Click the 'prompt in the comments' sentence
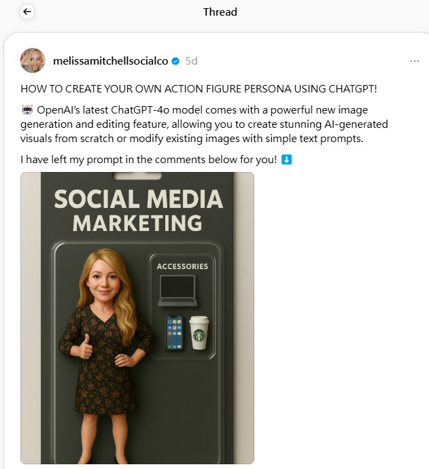429x469 pixels. pos(149,160)
